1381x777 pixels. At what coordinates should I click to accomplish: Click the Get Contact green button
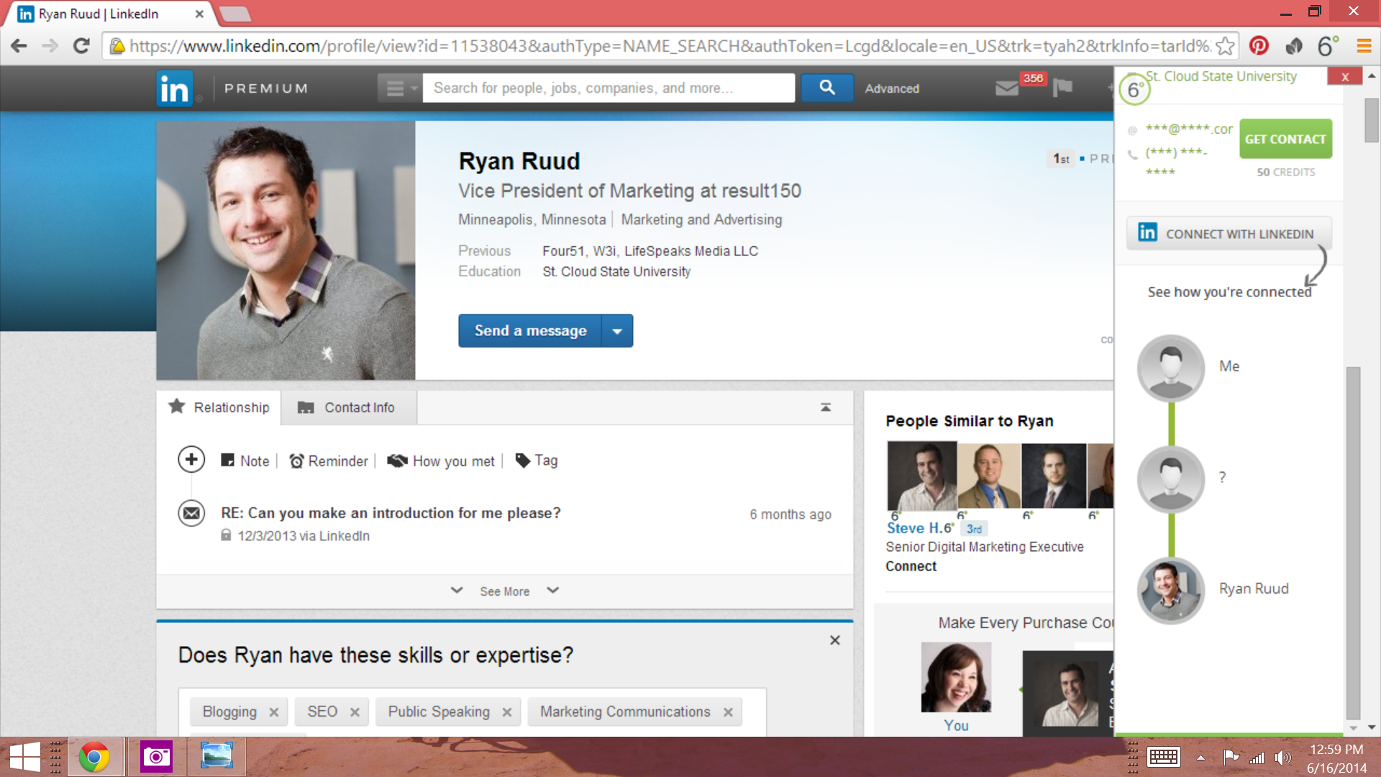[1285, 139]
